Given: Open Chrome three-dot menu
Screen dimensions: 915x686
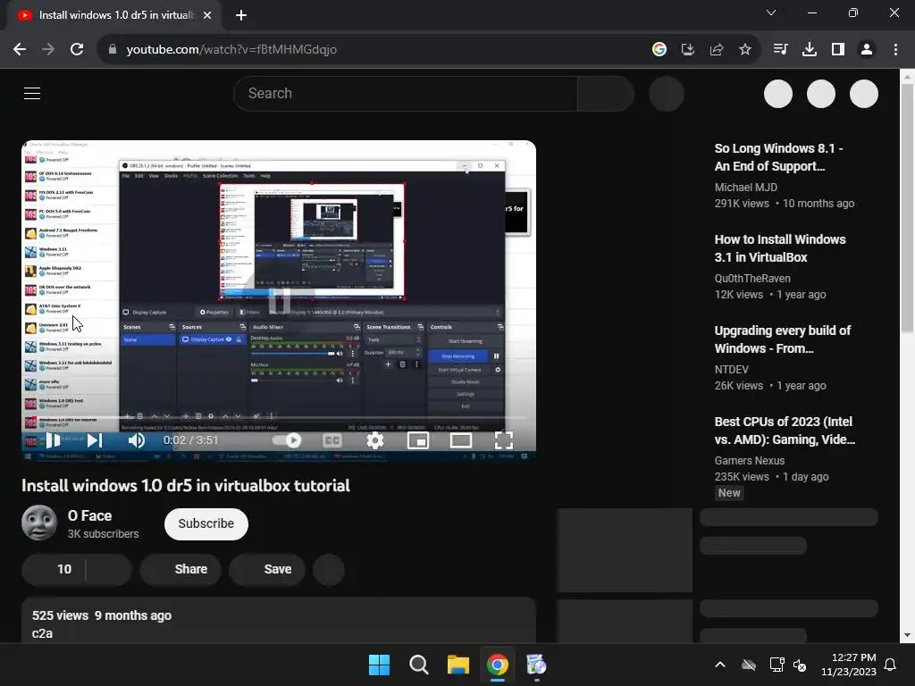Looking at the screenshot, I should (895, 50).
